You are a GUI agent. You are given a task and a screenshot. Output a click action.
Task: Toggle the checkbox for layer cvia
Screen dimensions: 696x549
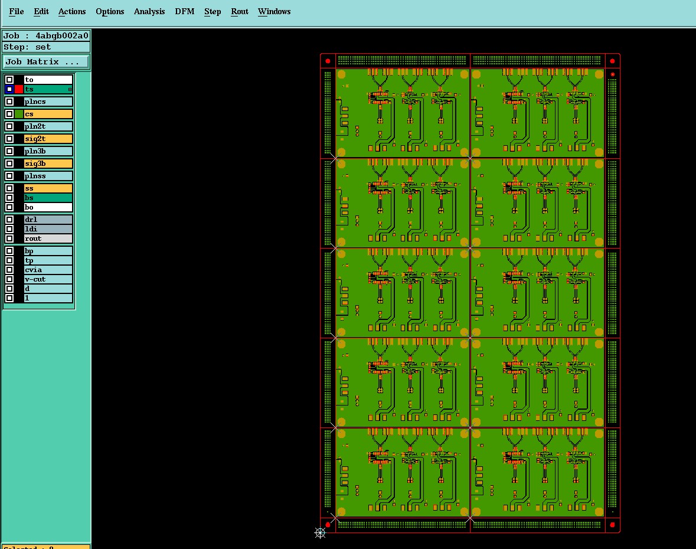point(9,270)
